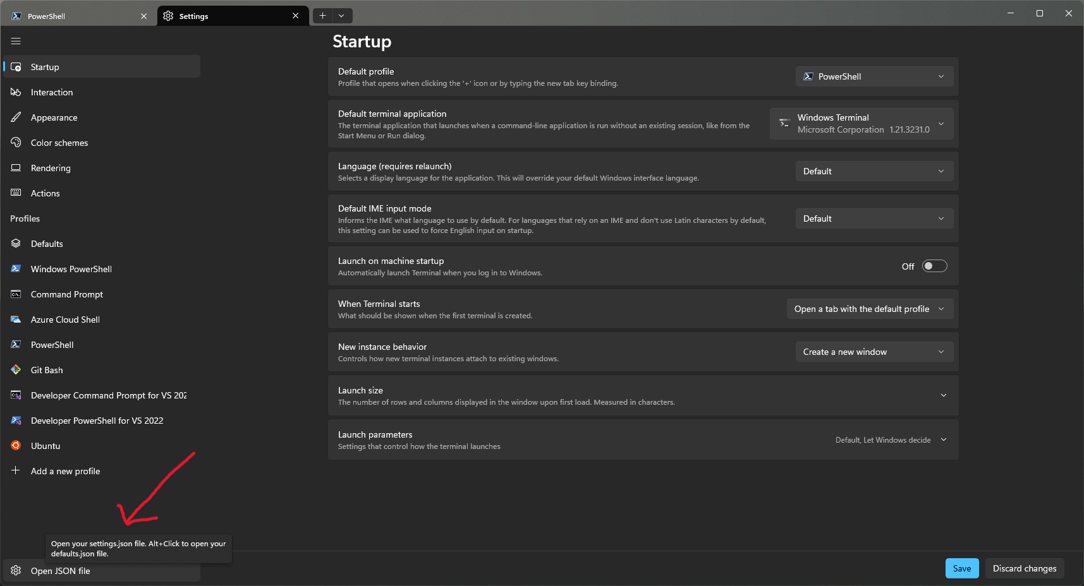
Task: Click the Interaction cursor icon
Action: click(x=16, y=92)
